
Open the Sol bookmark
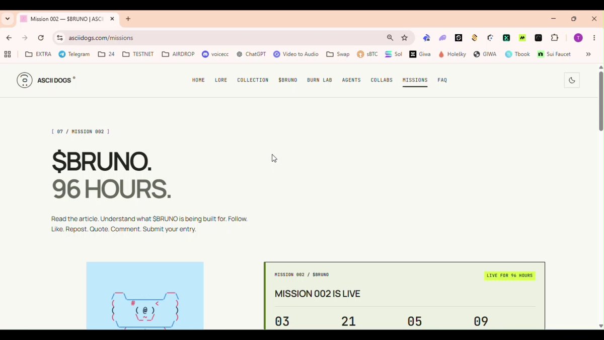394,54
